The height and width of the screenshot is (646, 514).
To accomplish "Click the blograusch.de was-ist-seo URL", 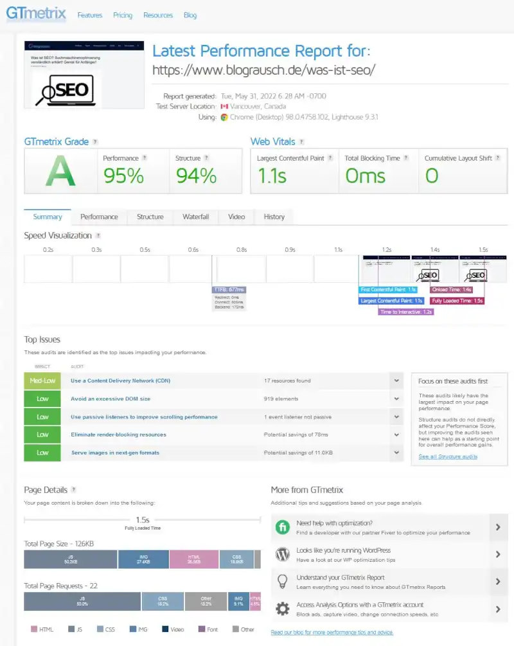I will point(263,70).
